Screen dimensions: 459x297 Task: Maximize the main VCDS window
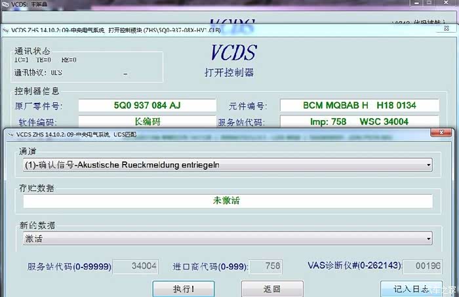tap(429, 3)
